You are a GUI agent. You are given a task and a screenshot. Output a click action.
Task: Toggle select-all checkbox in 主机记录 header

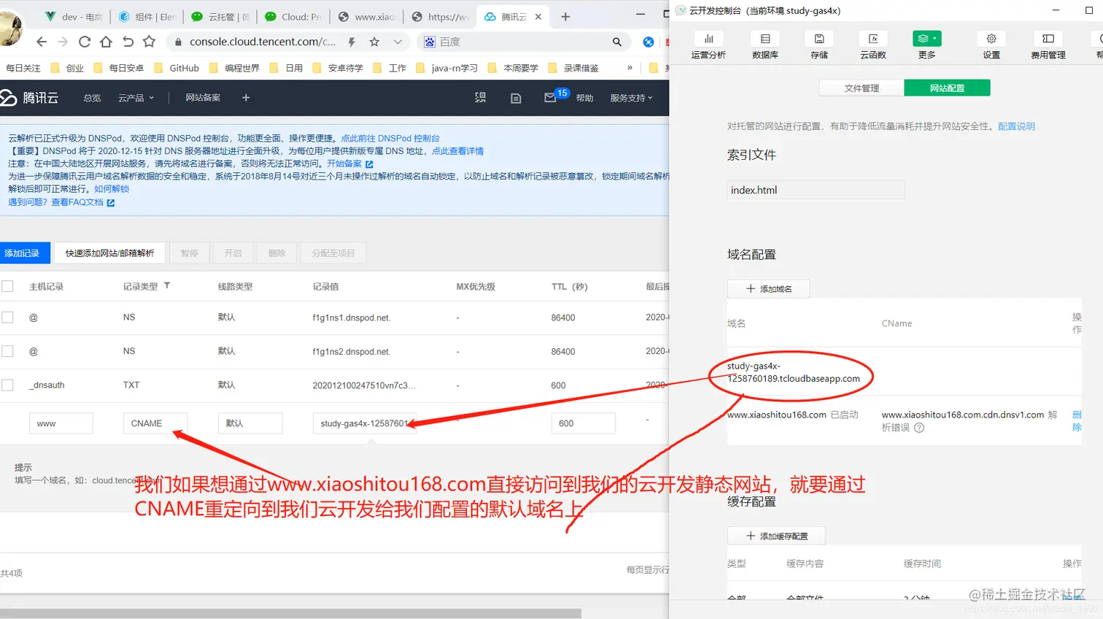pyautogui.click(x=7, y=286)
